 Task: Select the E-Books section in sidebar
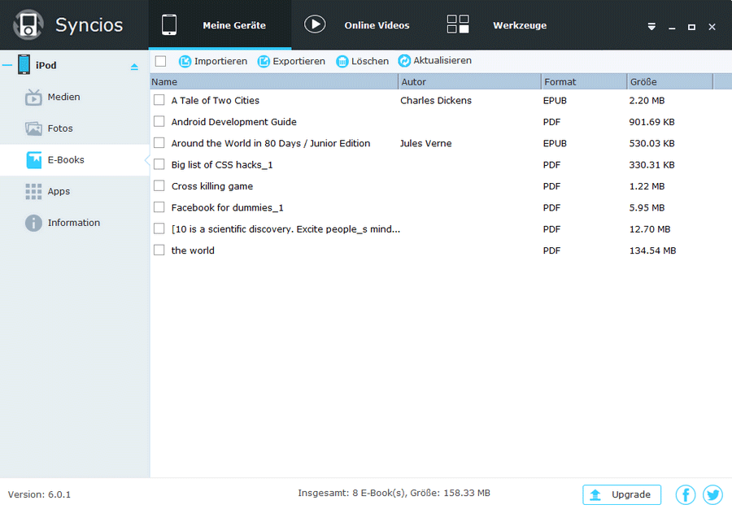coord(75,160)
